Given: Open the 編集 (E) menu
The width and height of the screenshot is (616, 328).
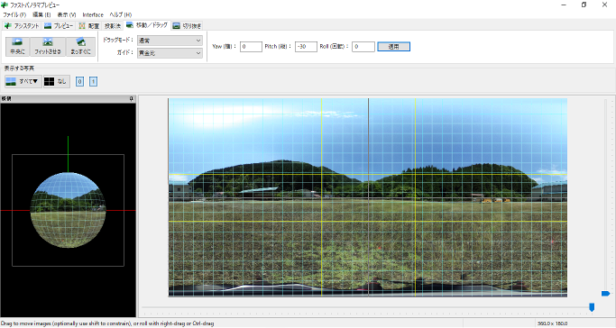Looking at the screenshot, I should [41, 14].
